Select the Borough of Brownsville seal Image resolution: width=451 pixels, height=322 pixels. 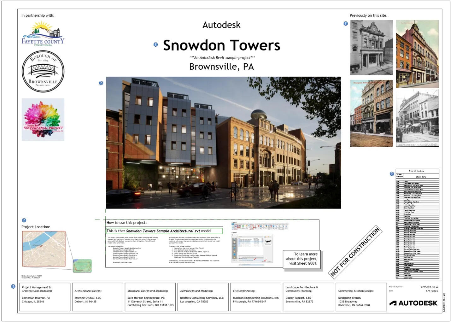(43, 71)
